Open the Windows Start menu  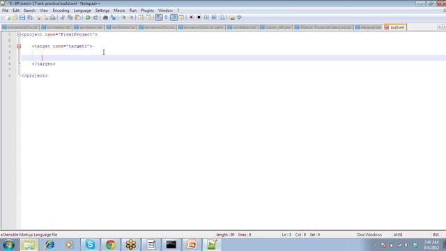point(8,245)
